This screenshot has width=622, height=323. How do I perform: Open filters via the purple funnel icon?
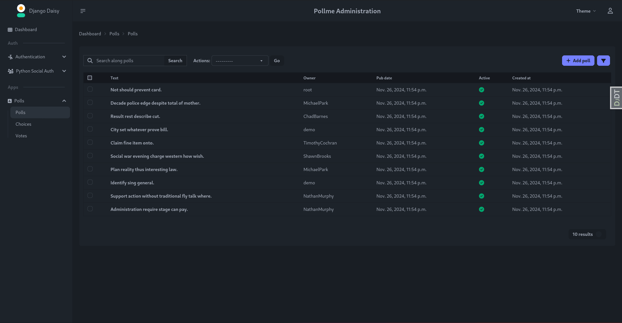tap(603, 60)
